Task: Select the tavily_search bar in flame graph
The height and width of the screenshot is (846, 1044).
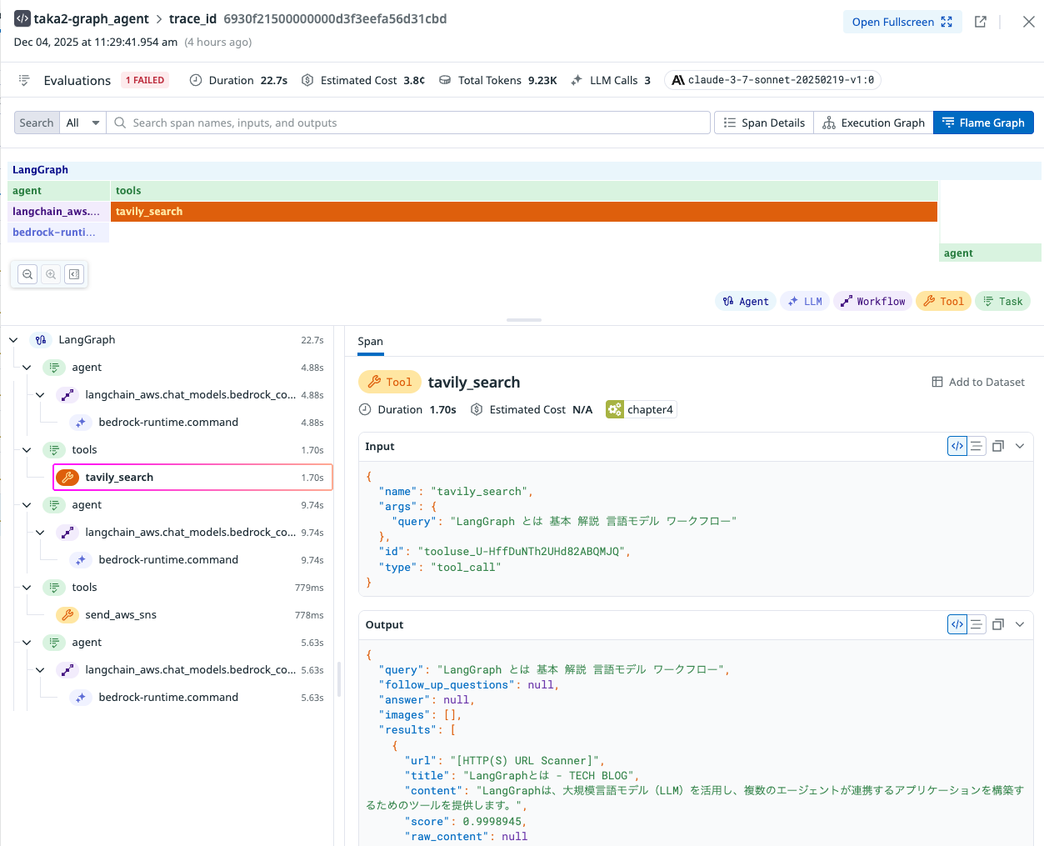Action: [524, 212]
